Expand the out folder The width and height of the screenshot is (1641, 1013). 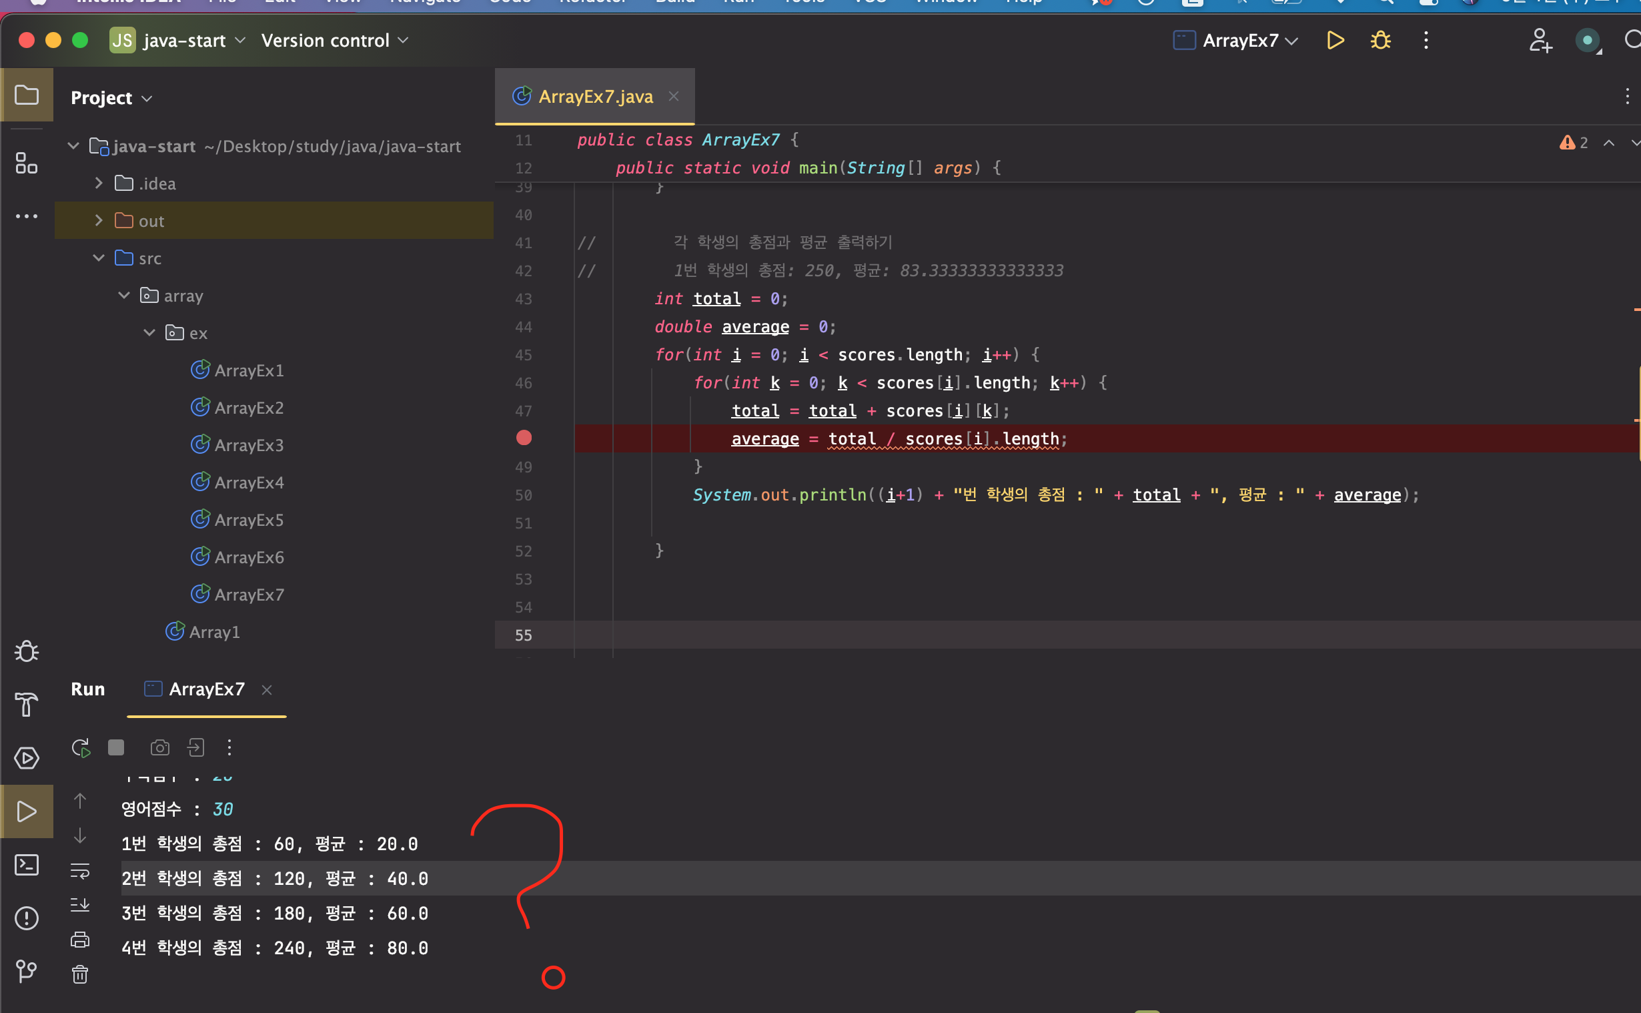pyautogui.click(x=99, y=220)
